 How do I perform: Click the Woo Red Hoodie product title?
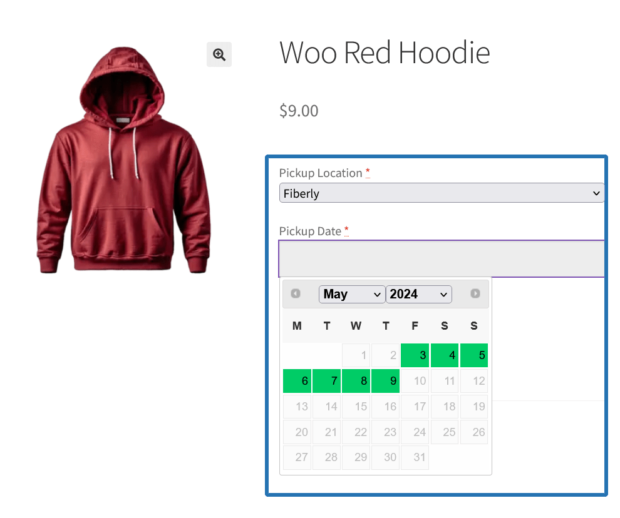[385, 53]
